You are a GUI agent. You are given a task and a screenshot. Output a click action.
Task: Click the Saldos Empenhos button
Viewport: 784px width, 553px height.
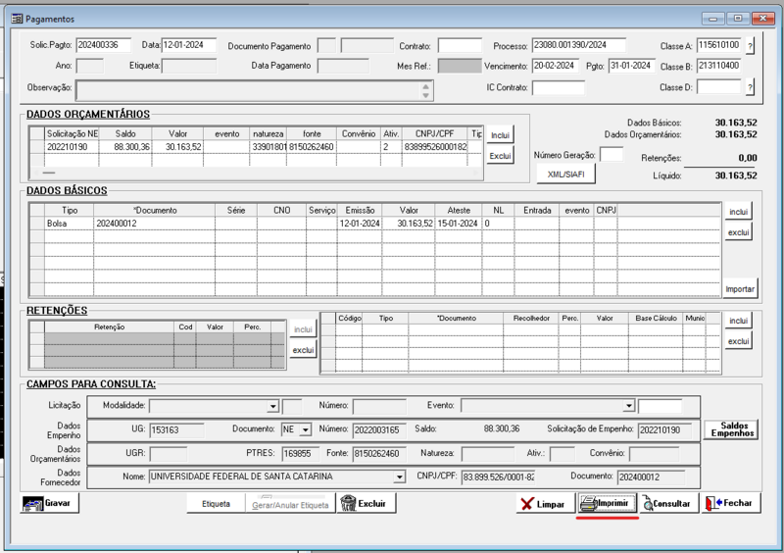click(730, 429)
